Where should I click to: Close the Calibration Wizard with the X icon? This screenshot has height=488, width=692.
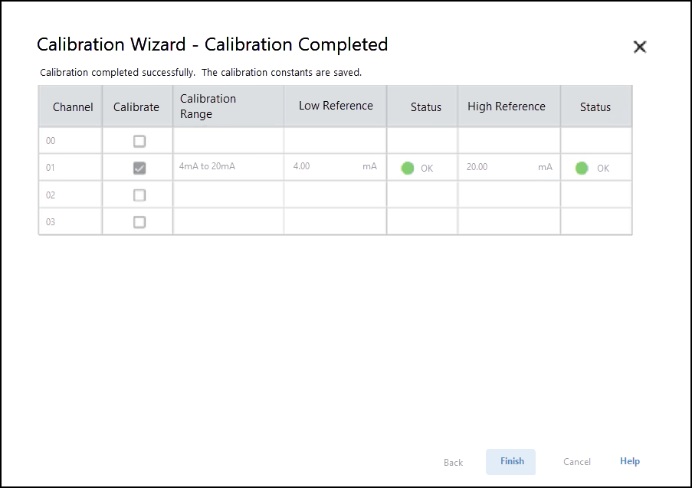pyautogui.click(x=640, y=47)
